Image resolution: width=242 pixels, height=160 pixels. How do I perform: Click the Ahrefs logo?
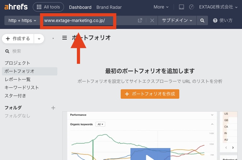click(x=16, y=7)
